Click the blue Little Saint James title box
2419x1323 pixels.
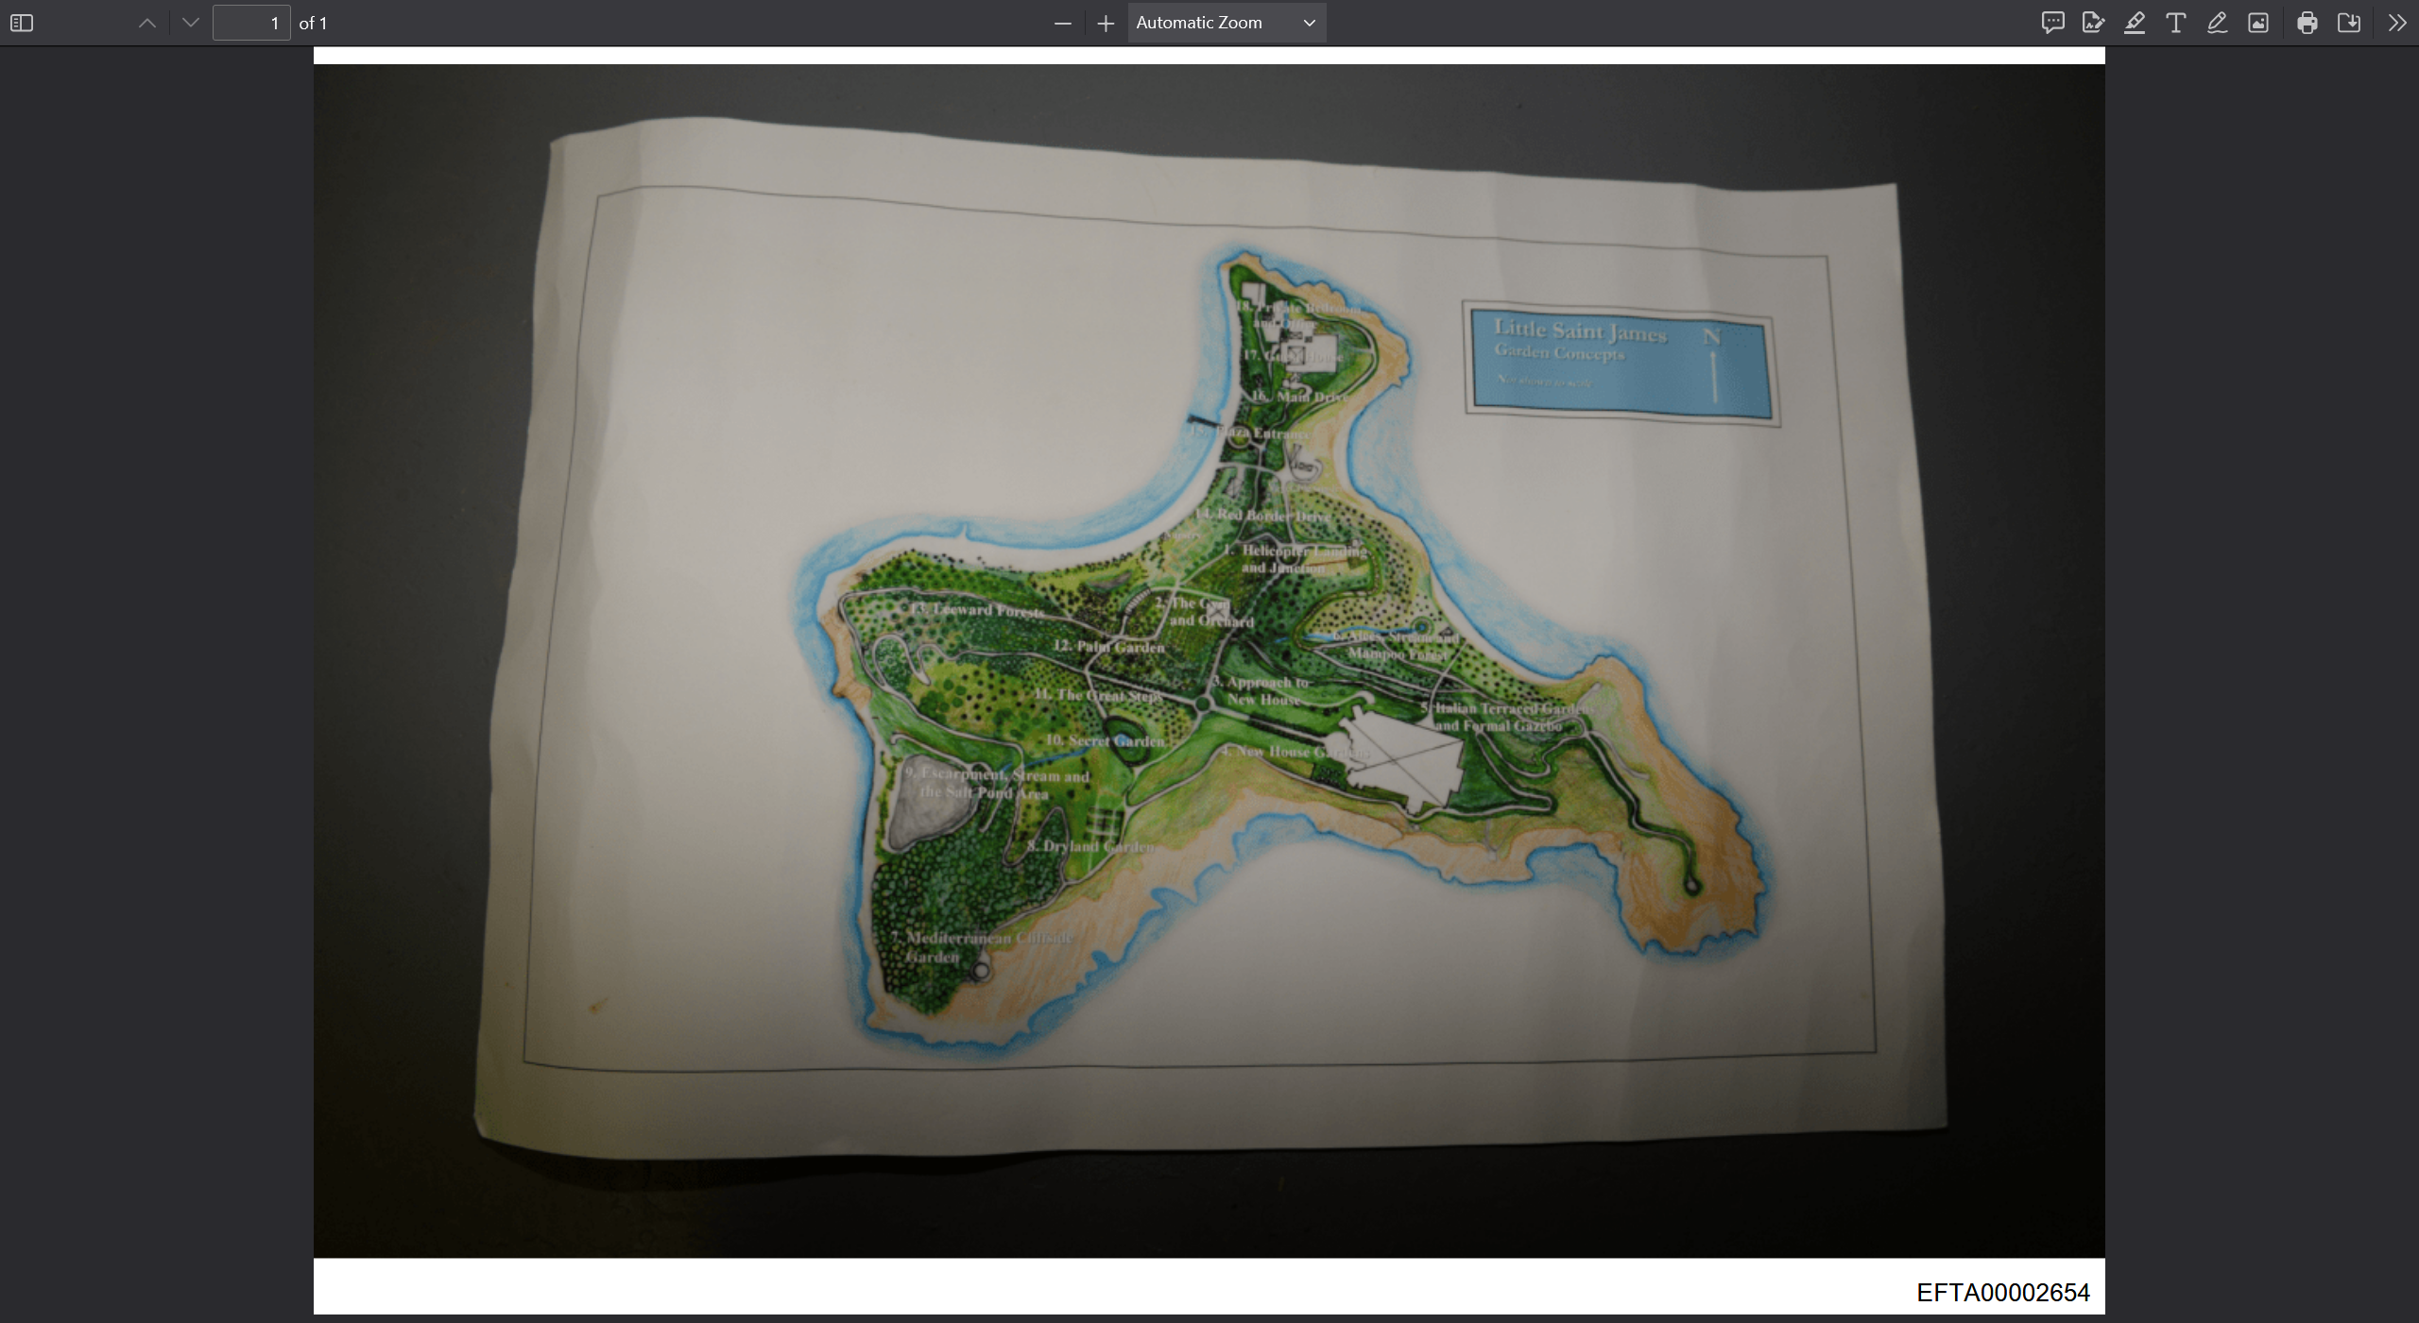[x=1621, y=363]
